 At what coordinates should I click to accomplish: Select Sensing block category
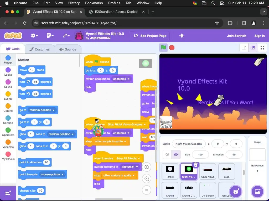pos(8,120)
